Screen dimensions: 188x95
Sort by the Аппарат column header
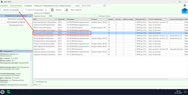(99, 19)
